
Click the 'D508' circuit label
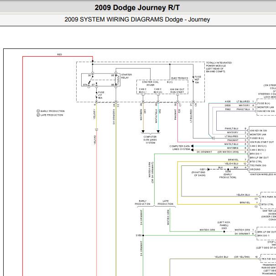[228, 105]
